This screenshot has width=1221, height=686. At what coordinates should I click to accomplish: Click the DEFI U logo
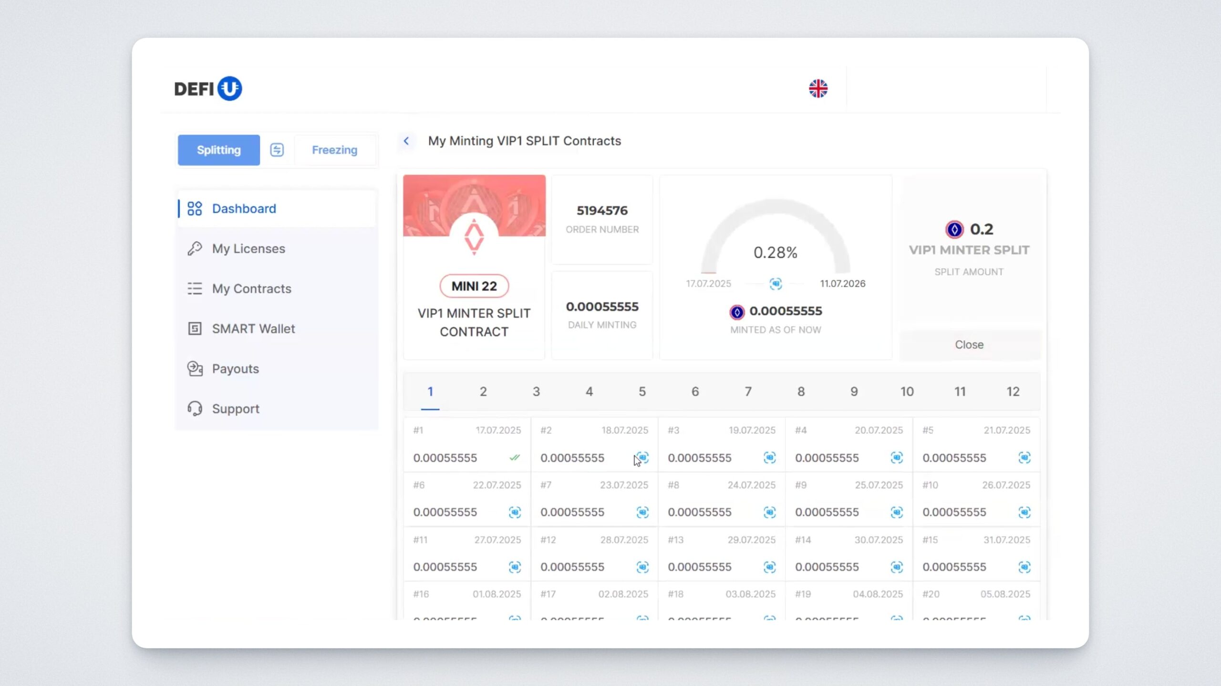coord(208,89)
